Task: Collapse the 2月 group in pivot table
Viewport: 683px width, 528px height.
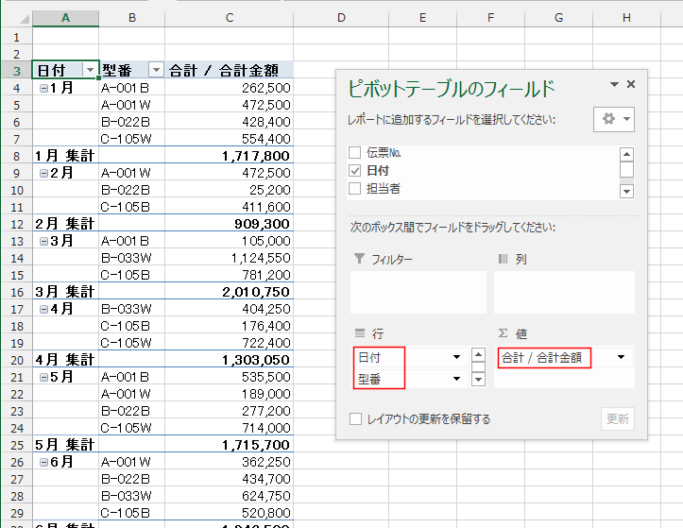Action: point(44,173)
